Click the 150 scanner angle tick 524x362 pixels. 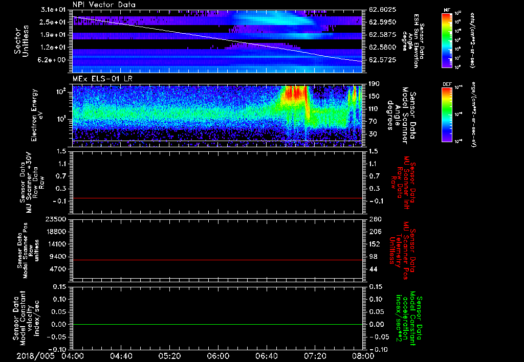coord(374,97)
